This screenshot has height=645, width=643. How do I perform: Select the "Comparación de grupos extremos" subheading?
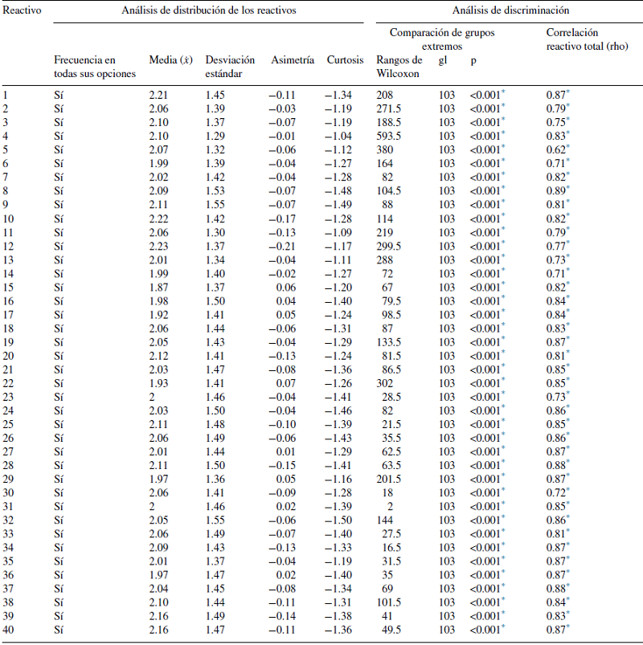(x=442, y=39)
